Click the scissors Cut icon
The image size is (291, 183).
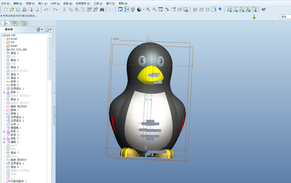point(65,9)
